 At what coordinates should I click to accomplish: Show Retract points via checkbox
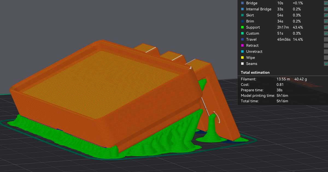coord(326,46)
